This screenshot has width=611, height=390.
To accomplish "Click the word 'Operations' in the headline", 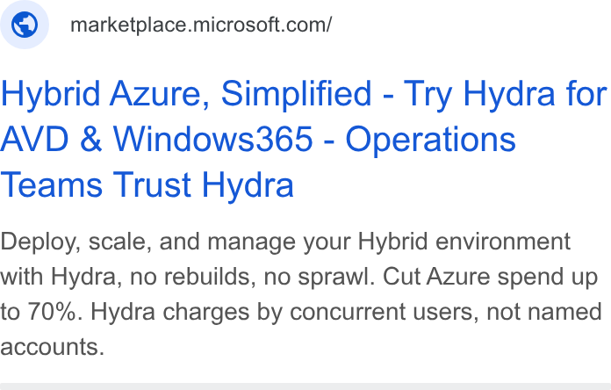I will (x=430, y=140).
